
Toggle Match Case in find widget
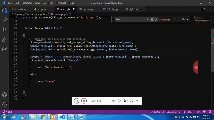(x=148, y=19)
